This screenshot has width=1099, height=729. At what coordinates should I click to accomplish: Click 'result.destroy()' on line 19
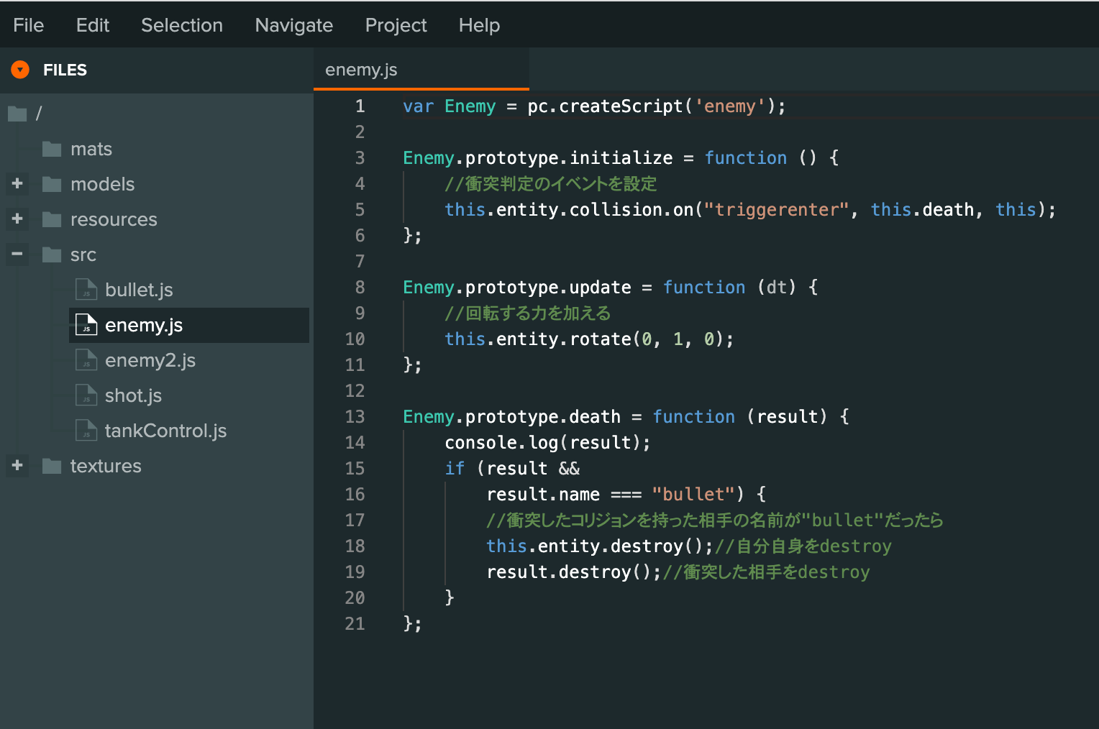click(569, 572)
